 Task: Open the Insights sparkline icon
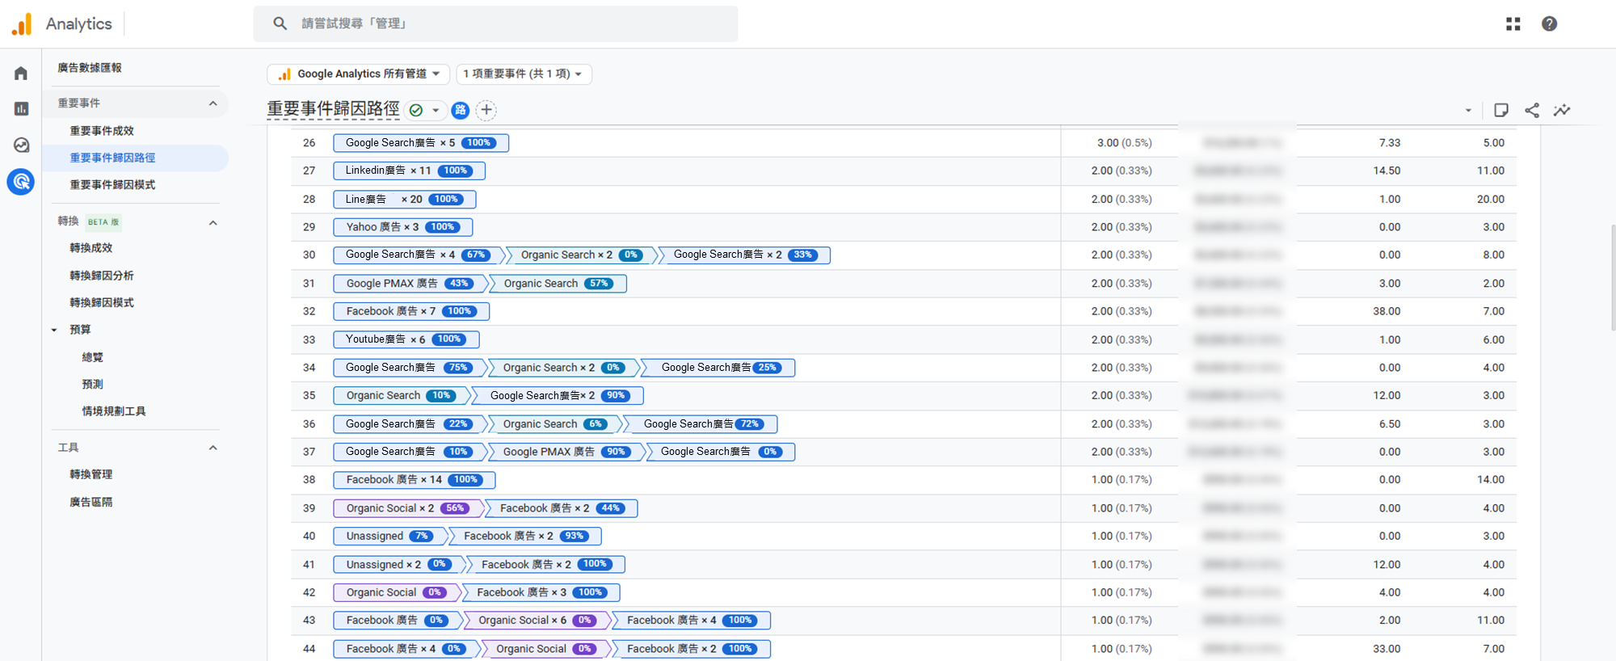pyautogui.click(x=1562, y=111)
